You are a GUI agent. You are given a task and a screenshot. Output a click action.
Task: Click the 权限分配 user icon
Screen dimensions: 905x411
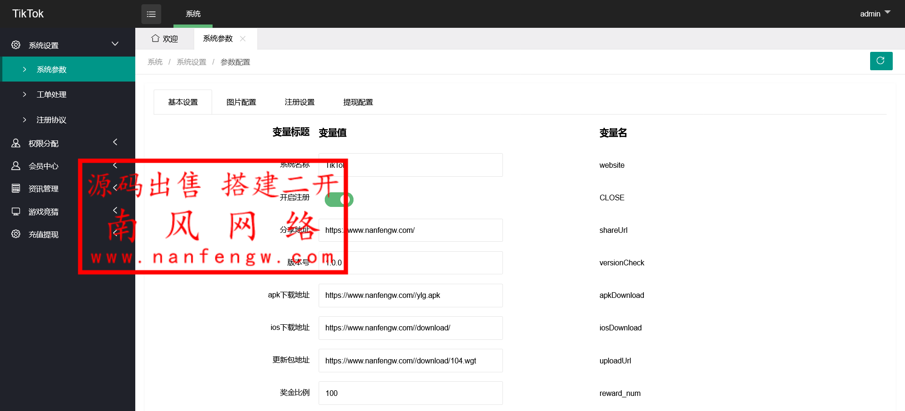coord(16,143)
